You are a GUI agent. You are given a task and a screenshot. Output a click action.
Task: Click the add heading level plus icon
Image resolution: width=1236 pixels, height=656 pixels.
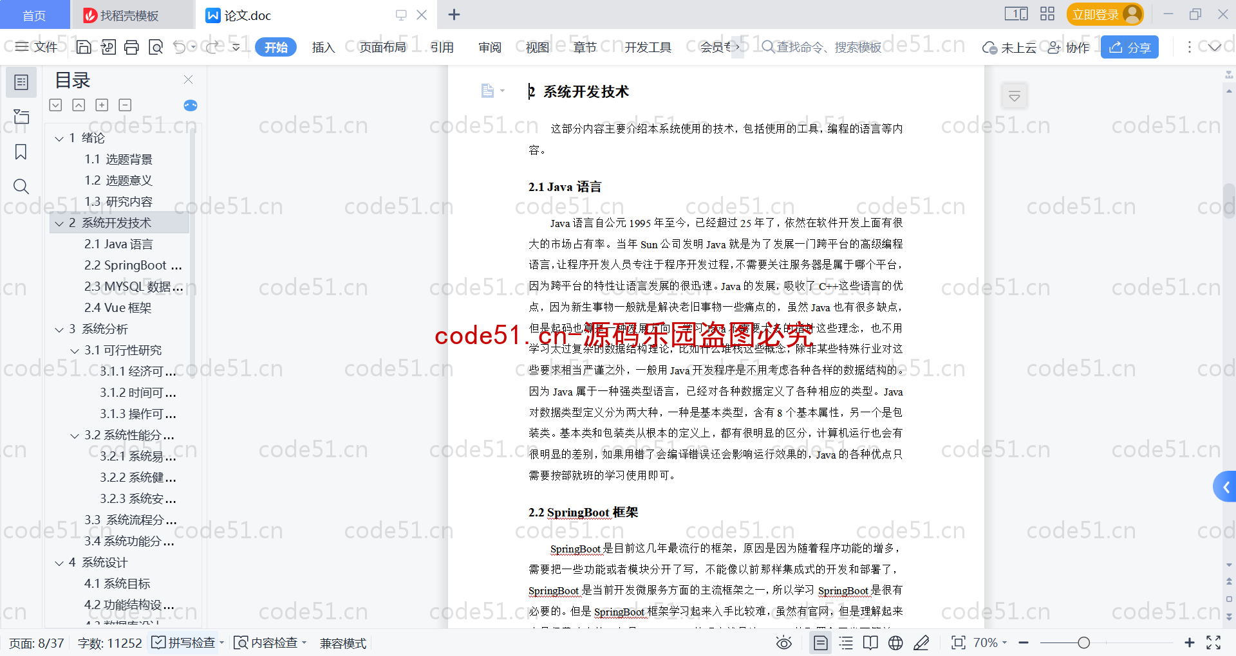[102, 105]
